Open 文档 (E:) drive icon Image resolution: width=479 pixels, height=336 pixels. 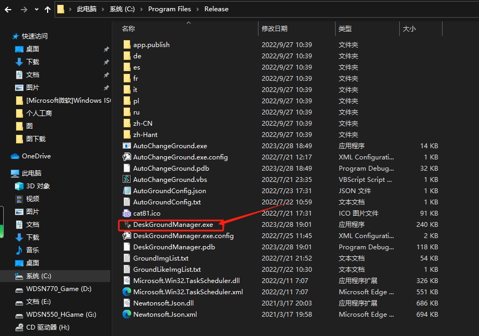(x=19, y=302)
